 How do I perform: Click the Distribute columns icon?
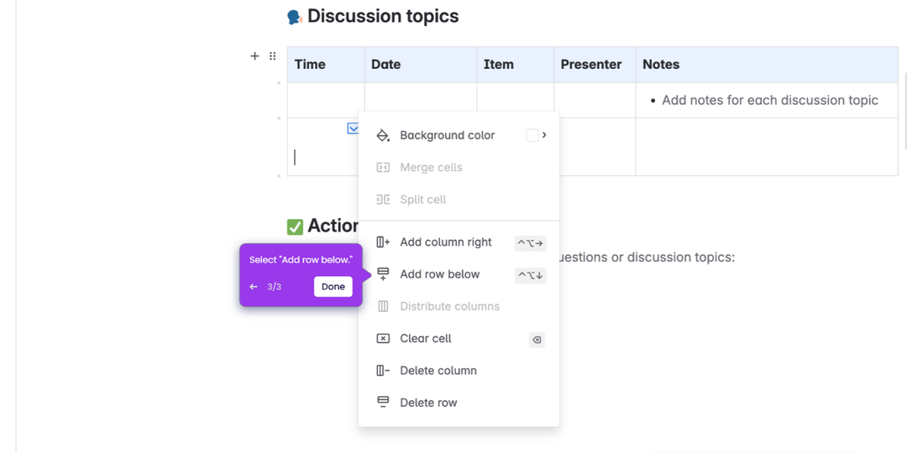(x=383, y=306)
